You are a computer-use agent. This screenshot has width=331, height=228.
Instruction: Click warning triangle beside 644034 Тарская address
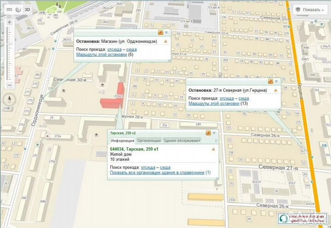(213, 149)
